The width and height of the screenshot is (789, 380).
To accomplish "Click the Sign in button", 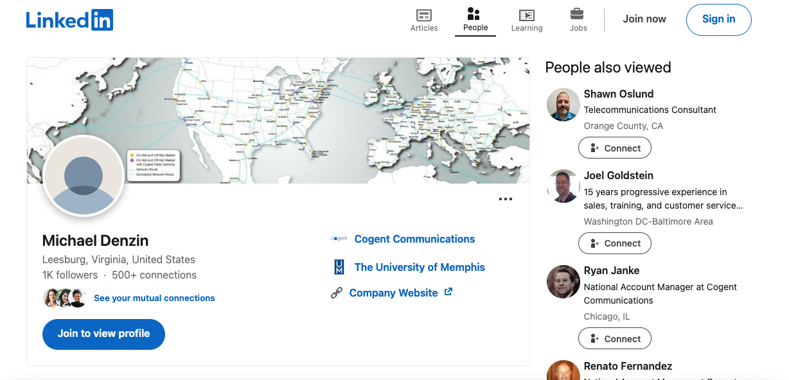I will point(718,19).
